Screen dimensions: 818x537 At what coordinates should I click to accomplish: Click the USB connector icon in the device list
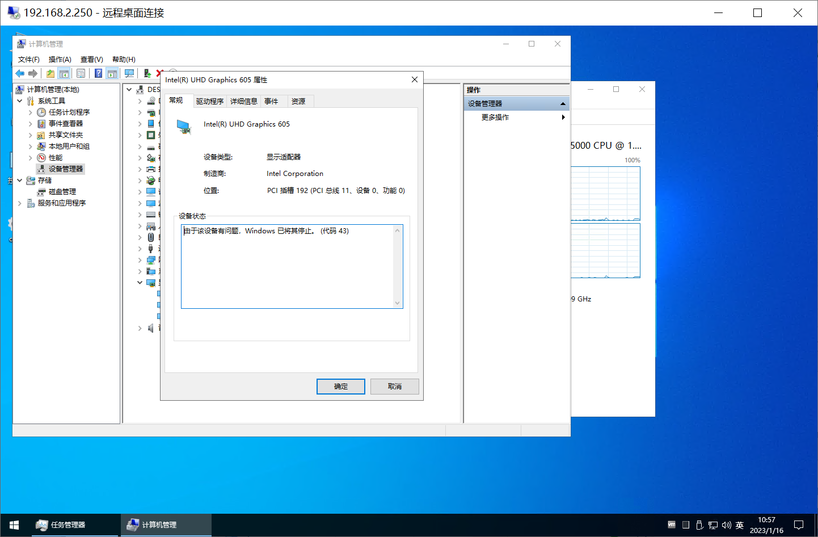[151, 249]
